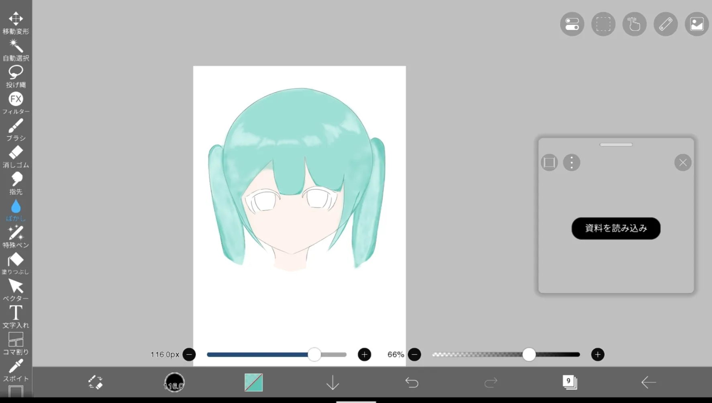Select the Frame Divider tool (コマ割り)

(x=16, y=344)
